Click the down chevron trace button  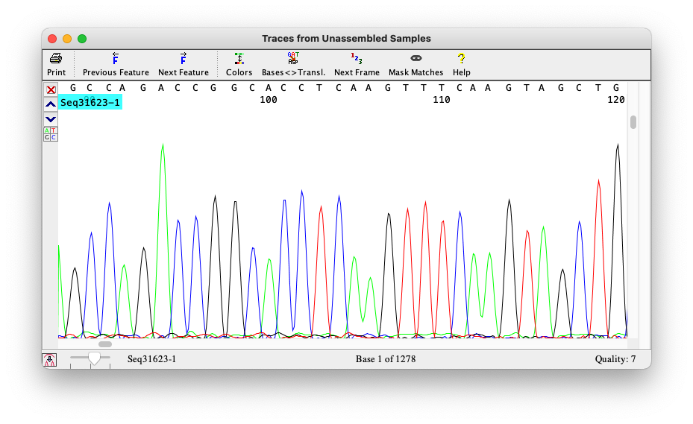coord(51,119)
